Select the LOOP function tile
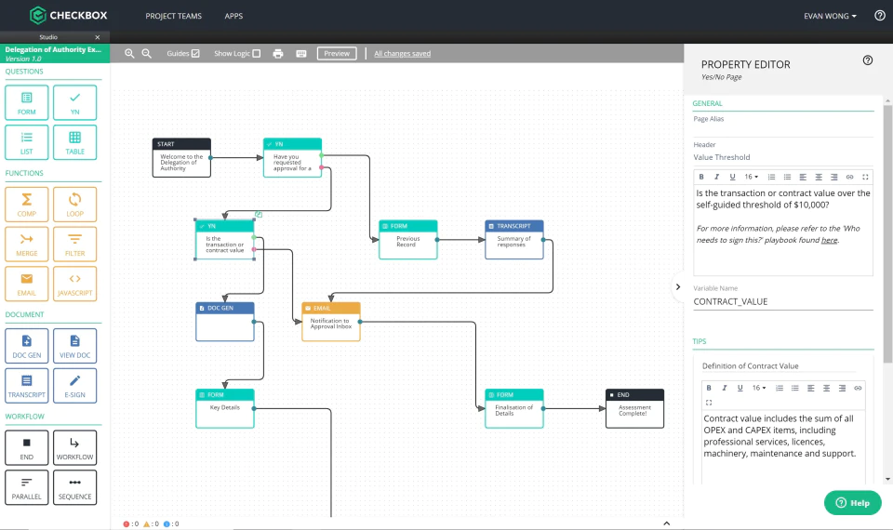This screenshot has height=530, width=893. (74, 205)
